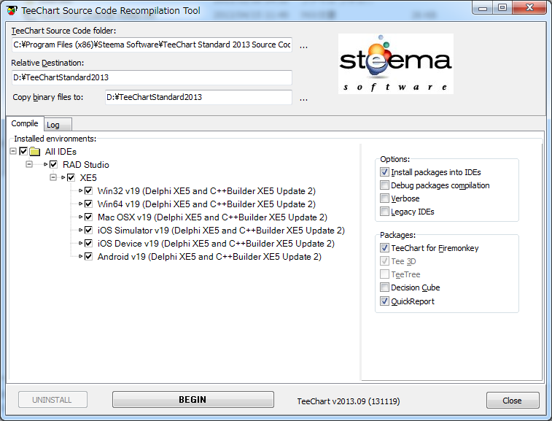552x421 pixels.
Task: Collapse the XE5 tree node
Action: pos(53,177)
